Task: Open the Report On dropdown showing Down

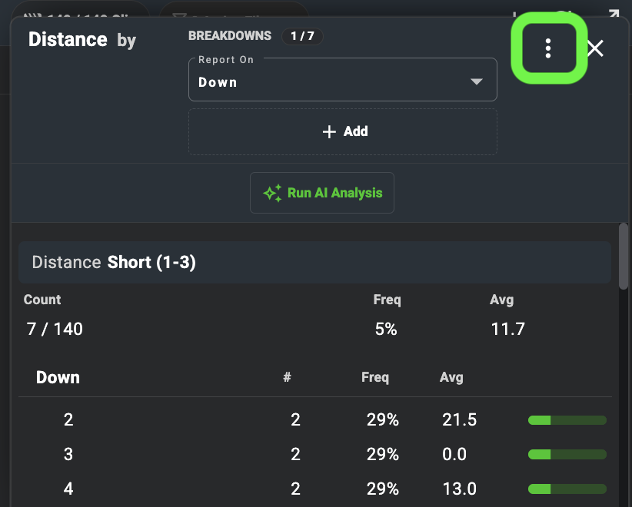Action: [343, 80]
